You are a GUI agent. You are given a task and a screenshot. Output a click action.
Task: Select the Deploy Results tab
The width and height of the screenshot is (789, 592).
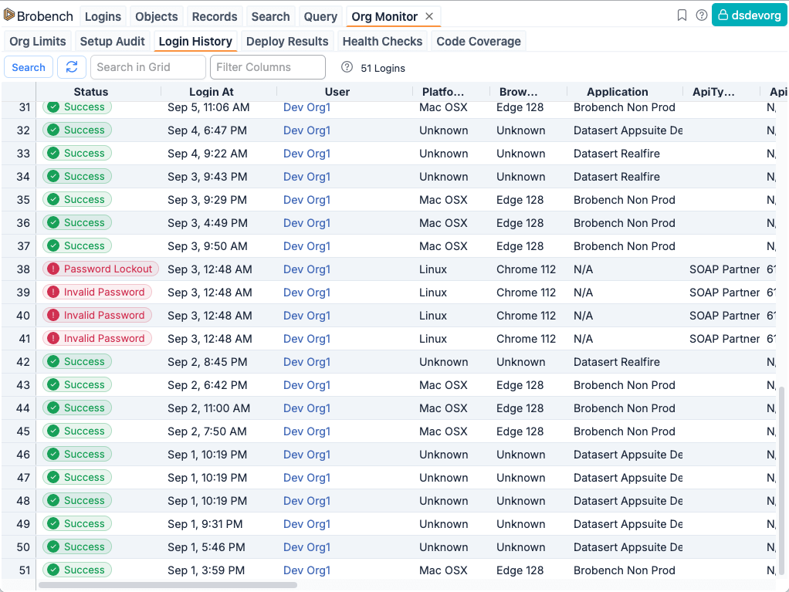(287, 42)
